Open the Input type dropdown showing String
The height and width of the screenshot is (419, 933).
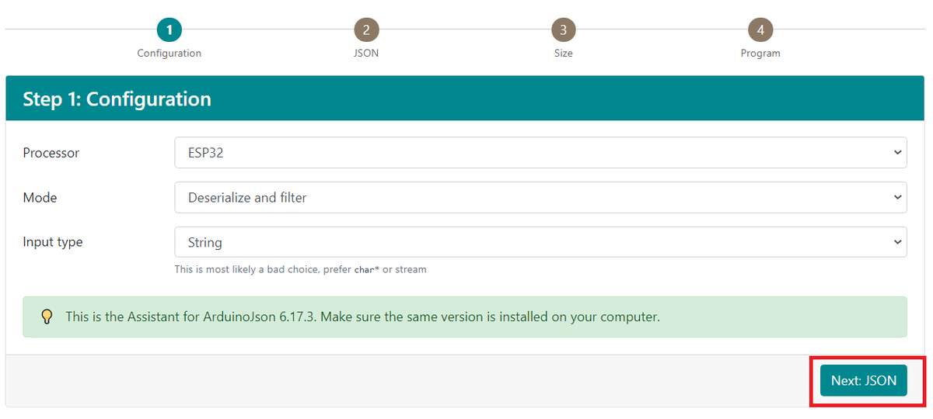pos(540,242)
